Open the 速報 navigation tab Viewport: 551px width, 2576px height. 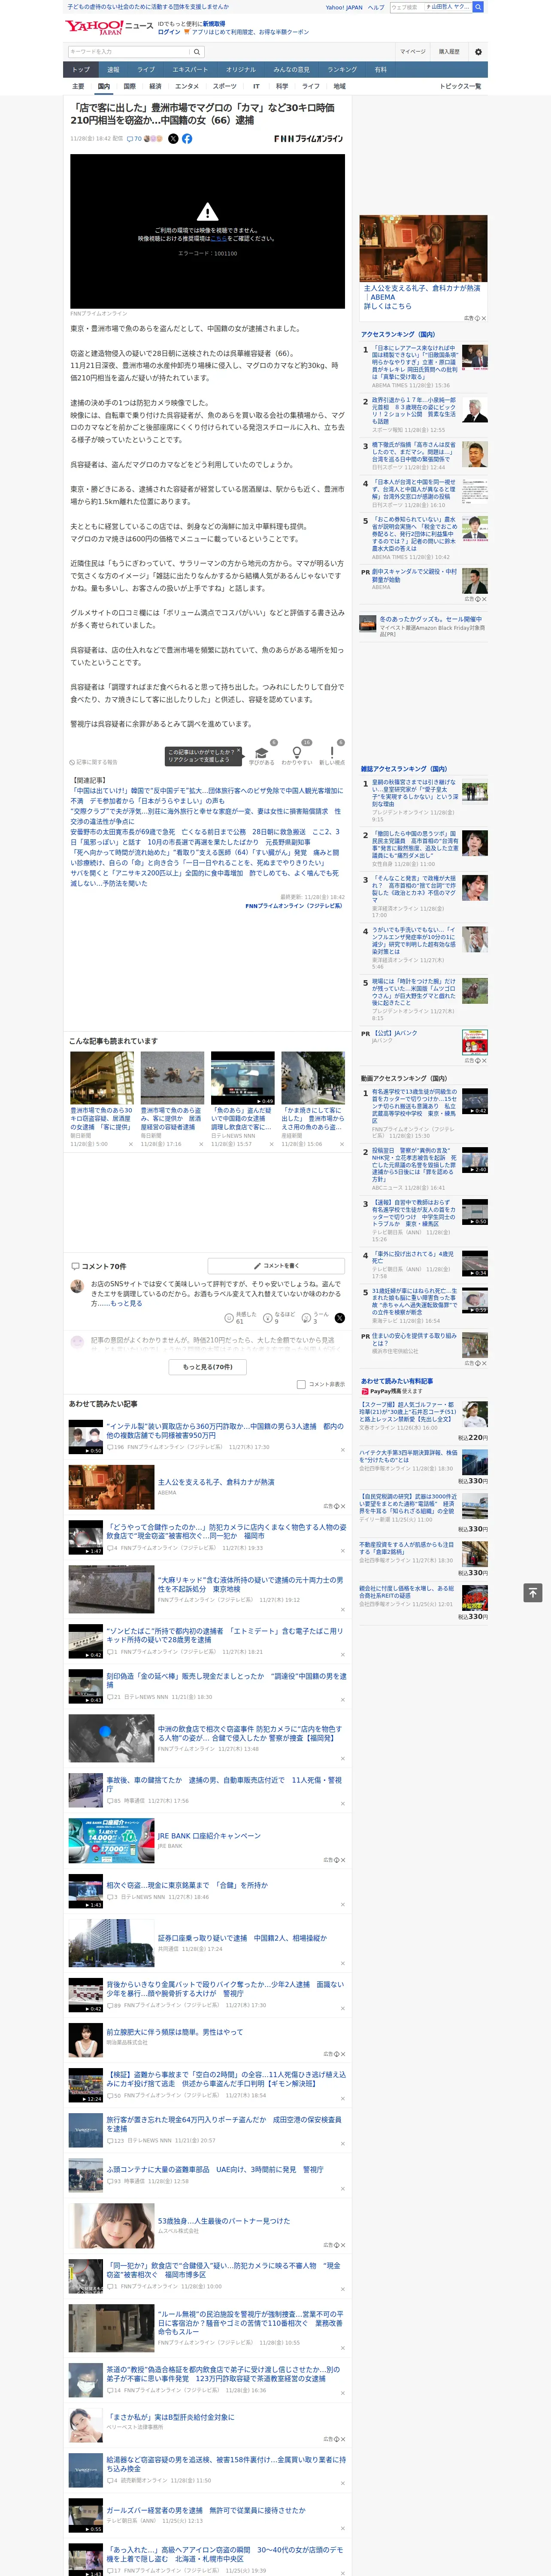[x=113, y=70]
